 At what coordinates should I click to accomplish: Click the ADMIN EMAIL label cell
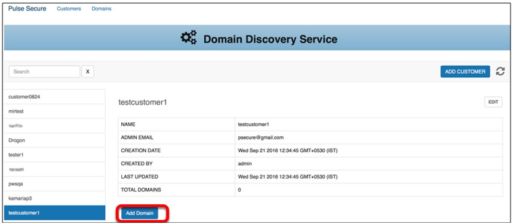[177, 137]
